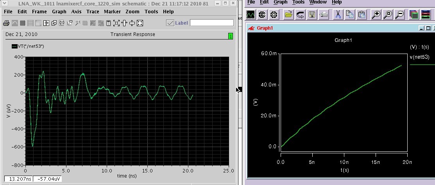Viewport: 435px width, 185px height.
Task: Click the VT("/net53") legend entry
Action: [28, 47]
